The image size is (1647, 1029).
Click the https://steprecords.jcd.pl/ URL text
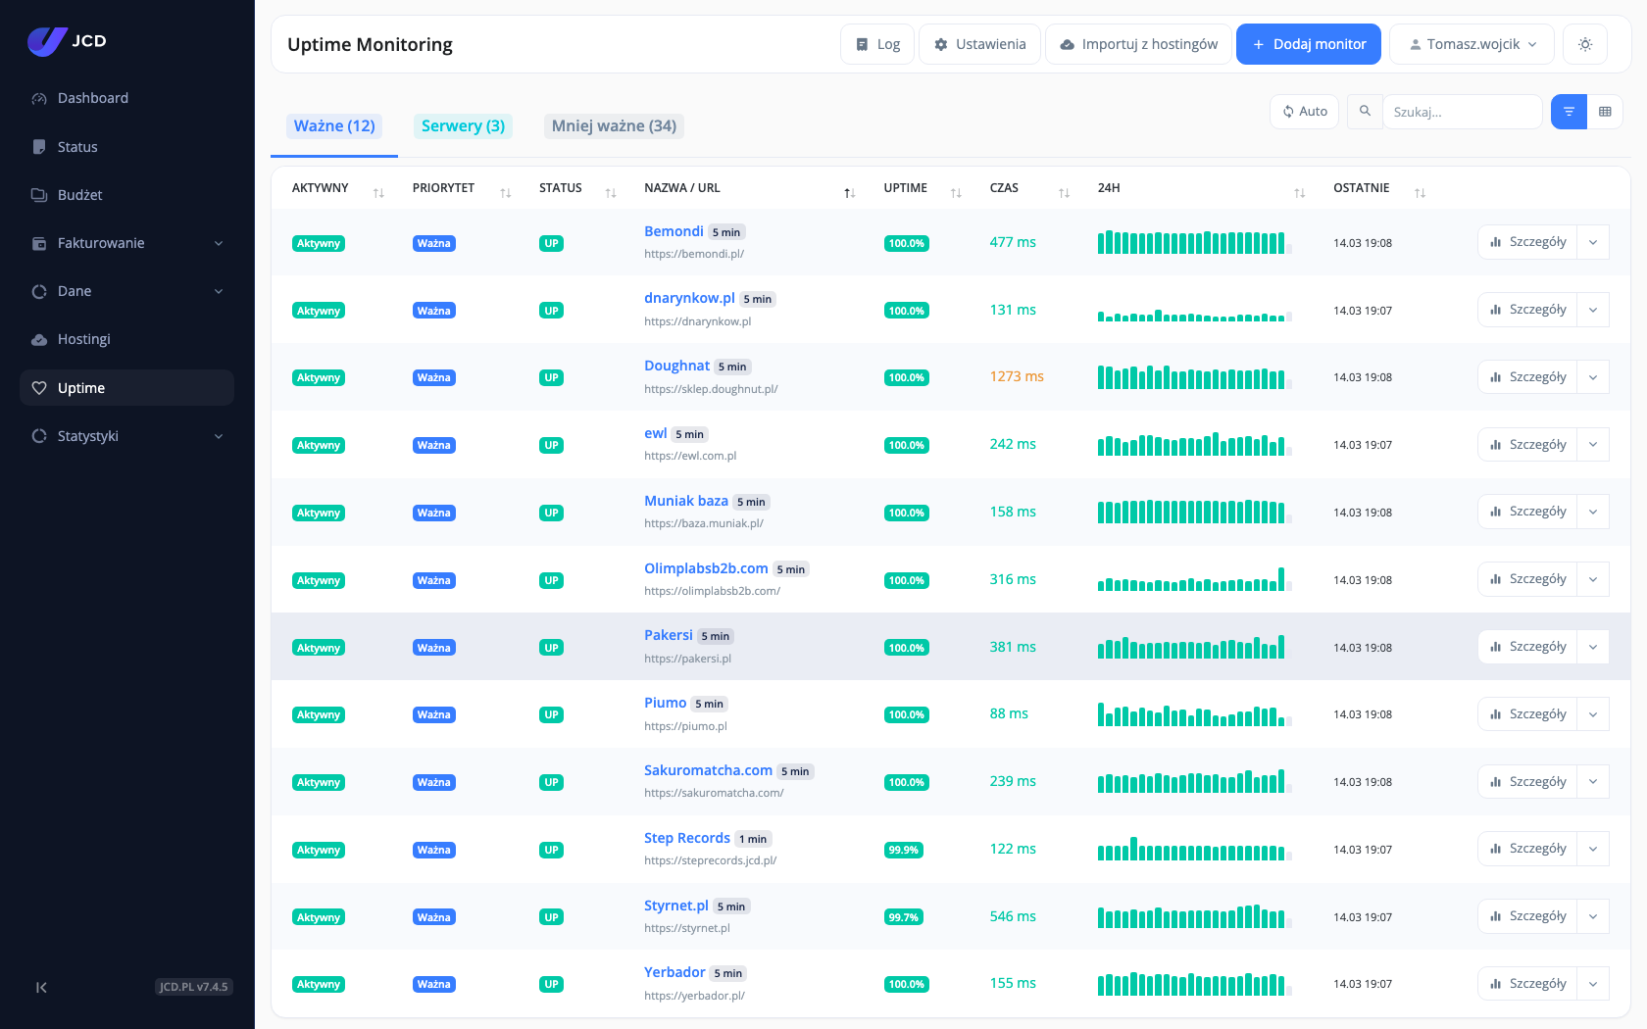point(711,860)
